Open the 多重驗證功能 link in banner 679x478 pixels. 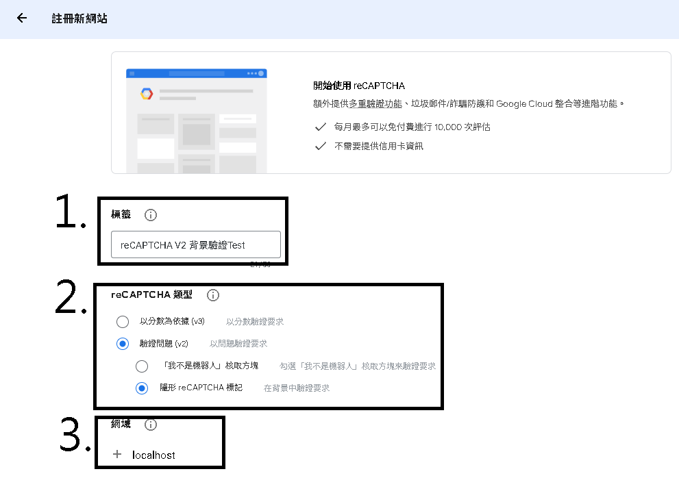(x=375, y=104)
